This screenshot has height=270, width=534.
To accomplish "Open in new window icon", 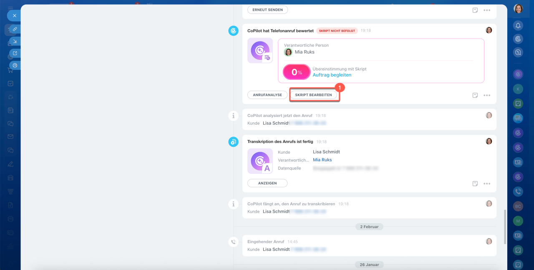I will click(x=15, y=53).
